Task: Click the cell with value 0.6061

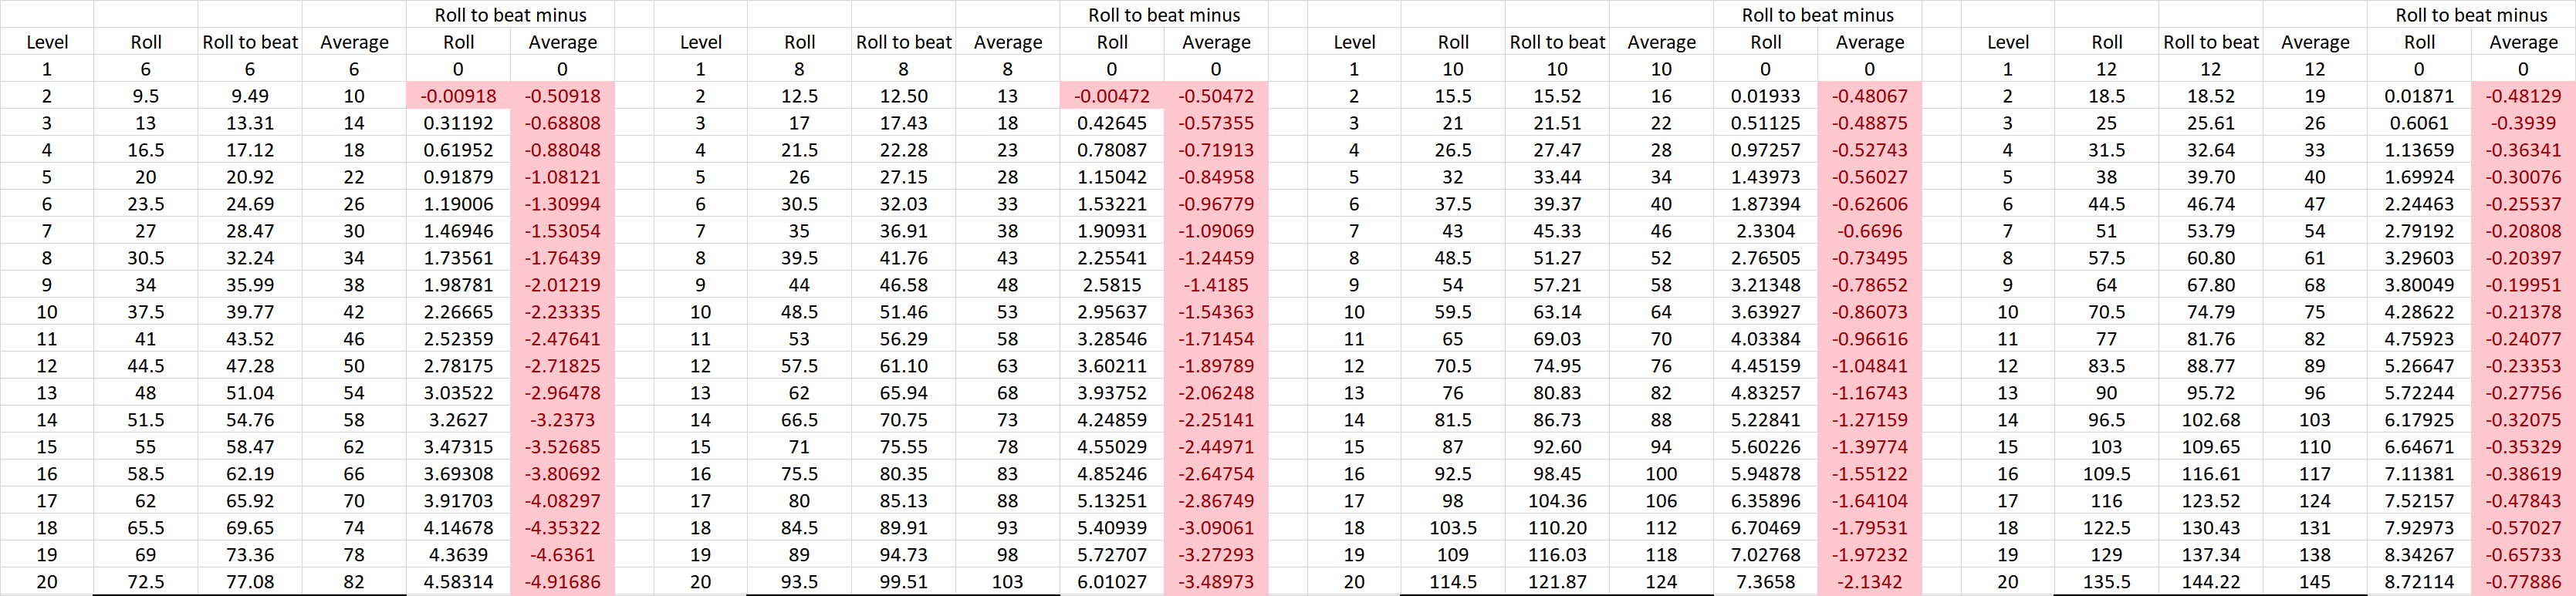Action: pyautogui.click(x=2419, y=123)
